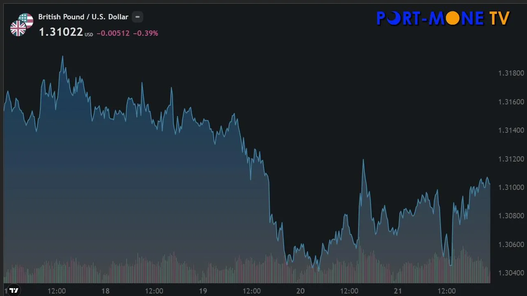Click the 1.31400 price axis label
527x296 pixels.
coord(511,130)
